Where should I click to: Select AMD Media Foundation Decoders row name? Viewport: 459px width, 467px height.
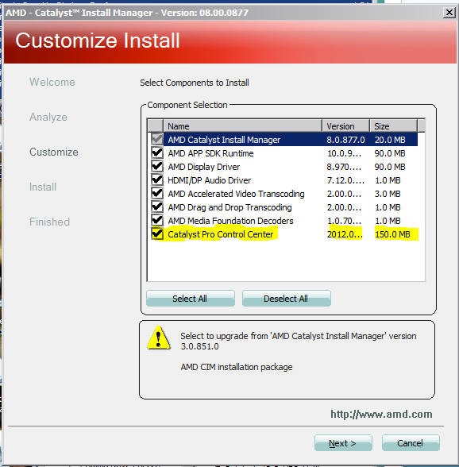coord(230,221)
